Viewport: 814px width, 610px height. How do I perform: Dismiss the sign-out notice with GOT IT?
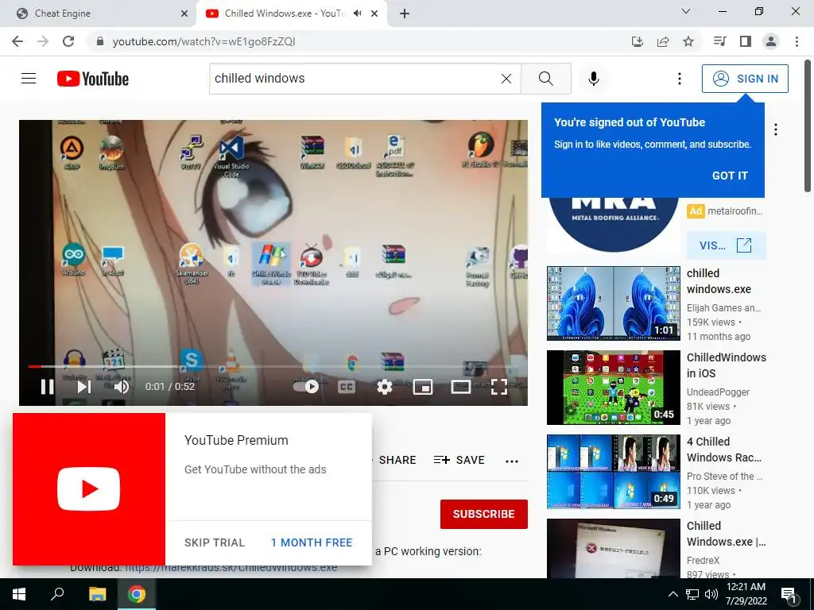point(730,176)
